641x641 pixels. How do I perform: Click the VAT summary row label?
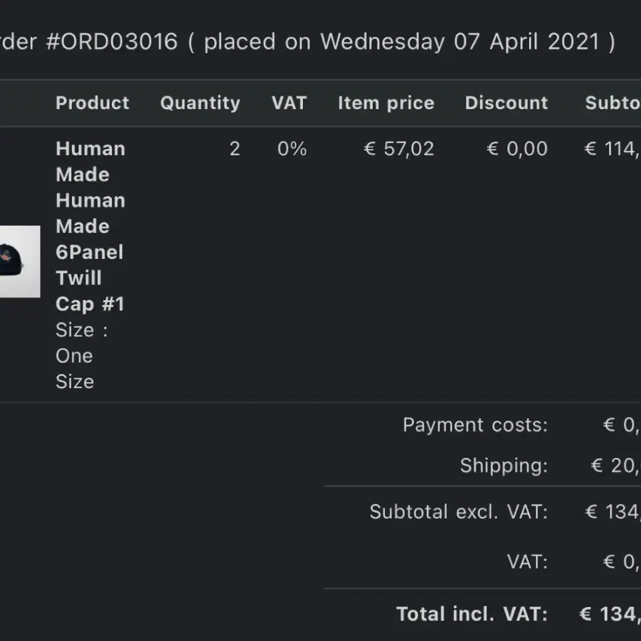pyautogui.click(x=527, y=562)
